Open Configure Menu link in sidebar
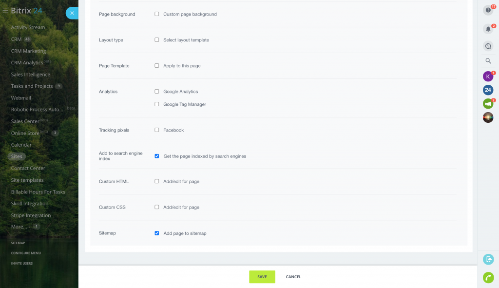The width and height of the screenshot is (499, 288). pos(26,253)
